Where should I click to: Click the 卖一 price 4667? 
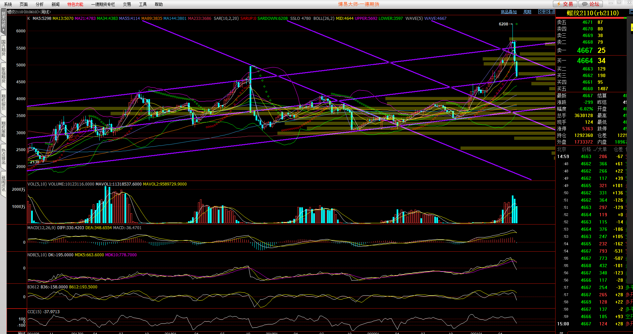(x=585, y=51)
